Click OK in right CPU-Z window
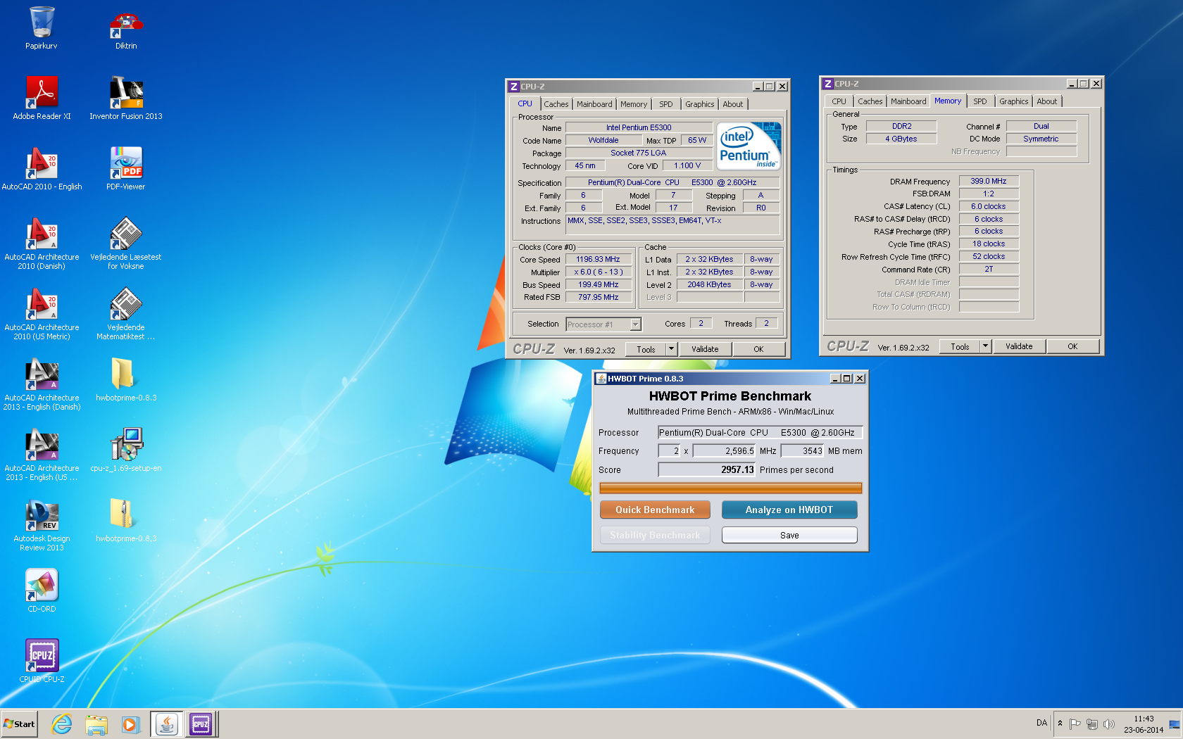Image resolution: width=1183 pixels, height=739 pixels. (1072, 346)
